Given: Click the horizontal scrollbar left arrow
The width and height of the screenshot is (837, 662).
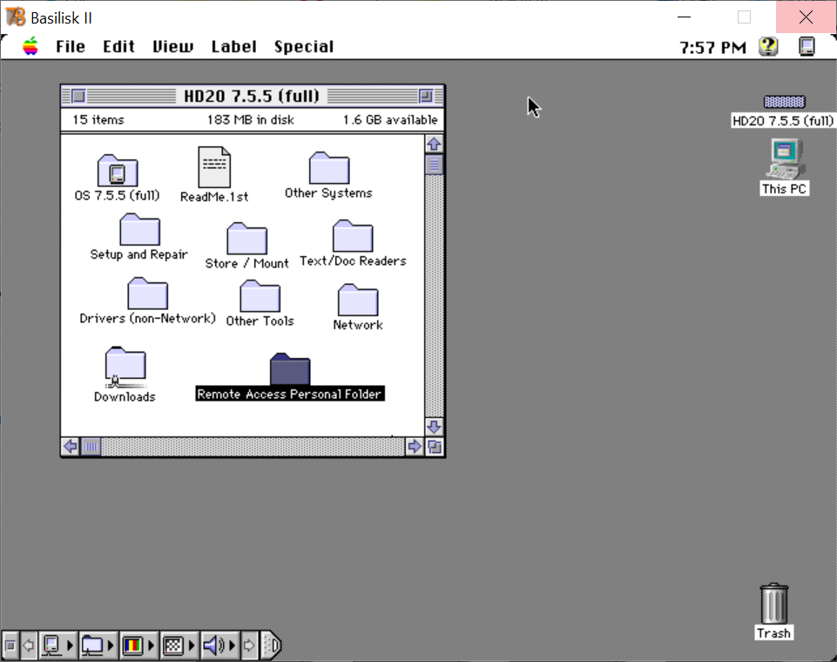Looking at the screenshot, I should 71,446.
